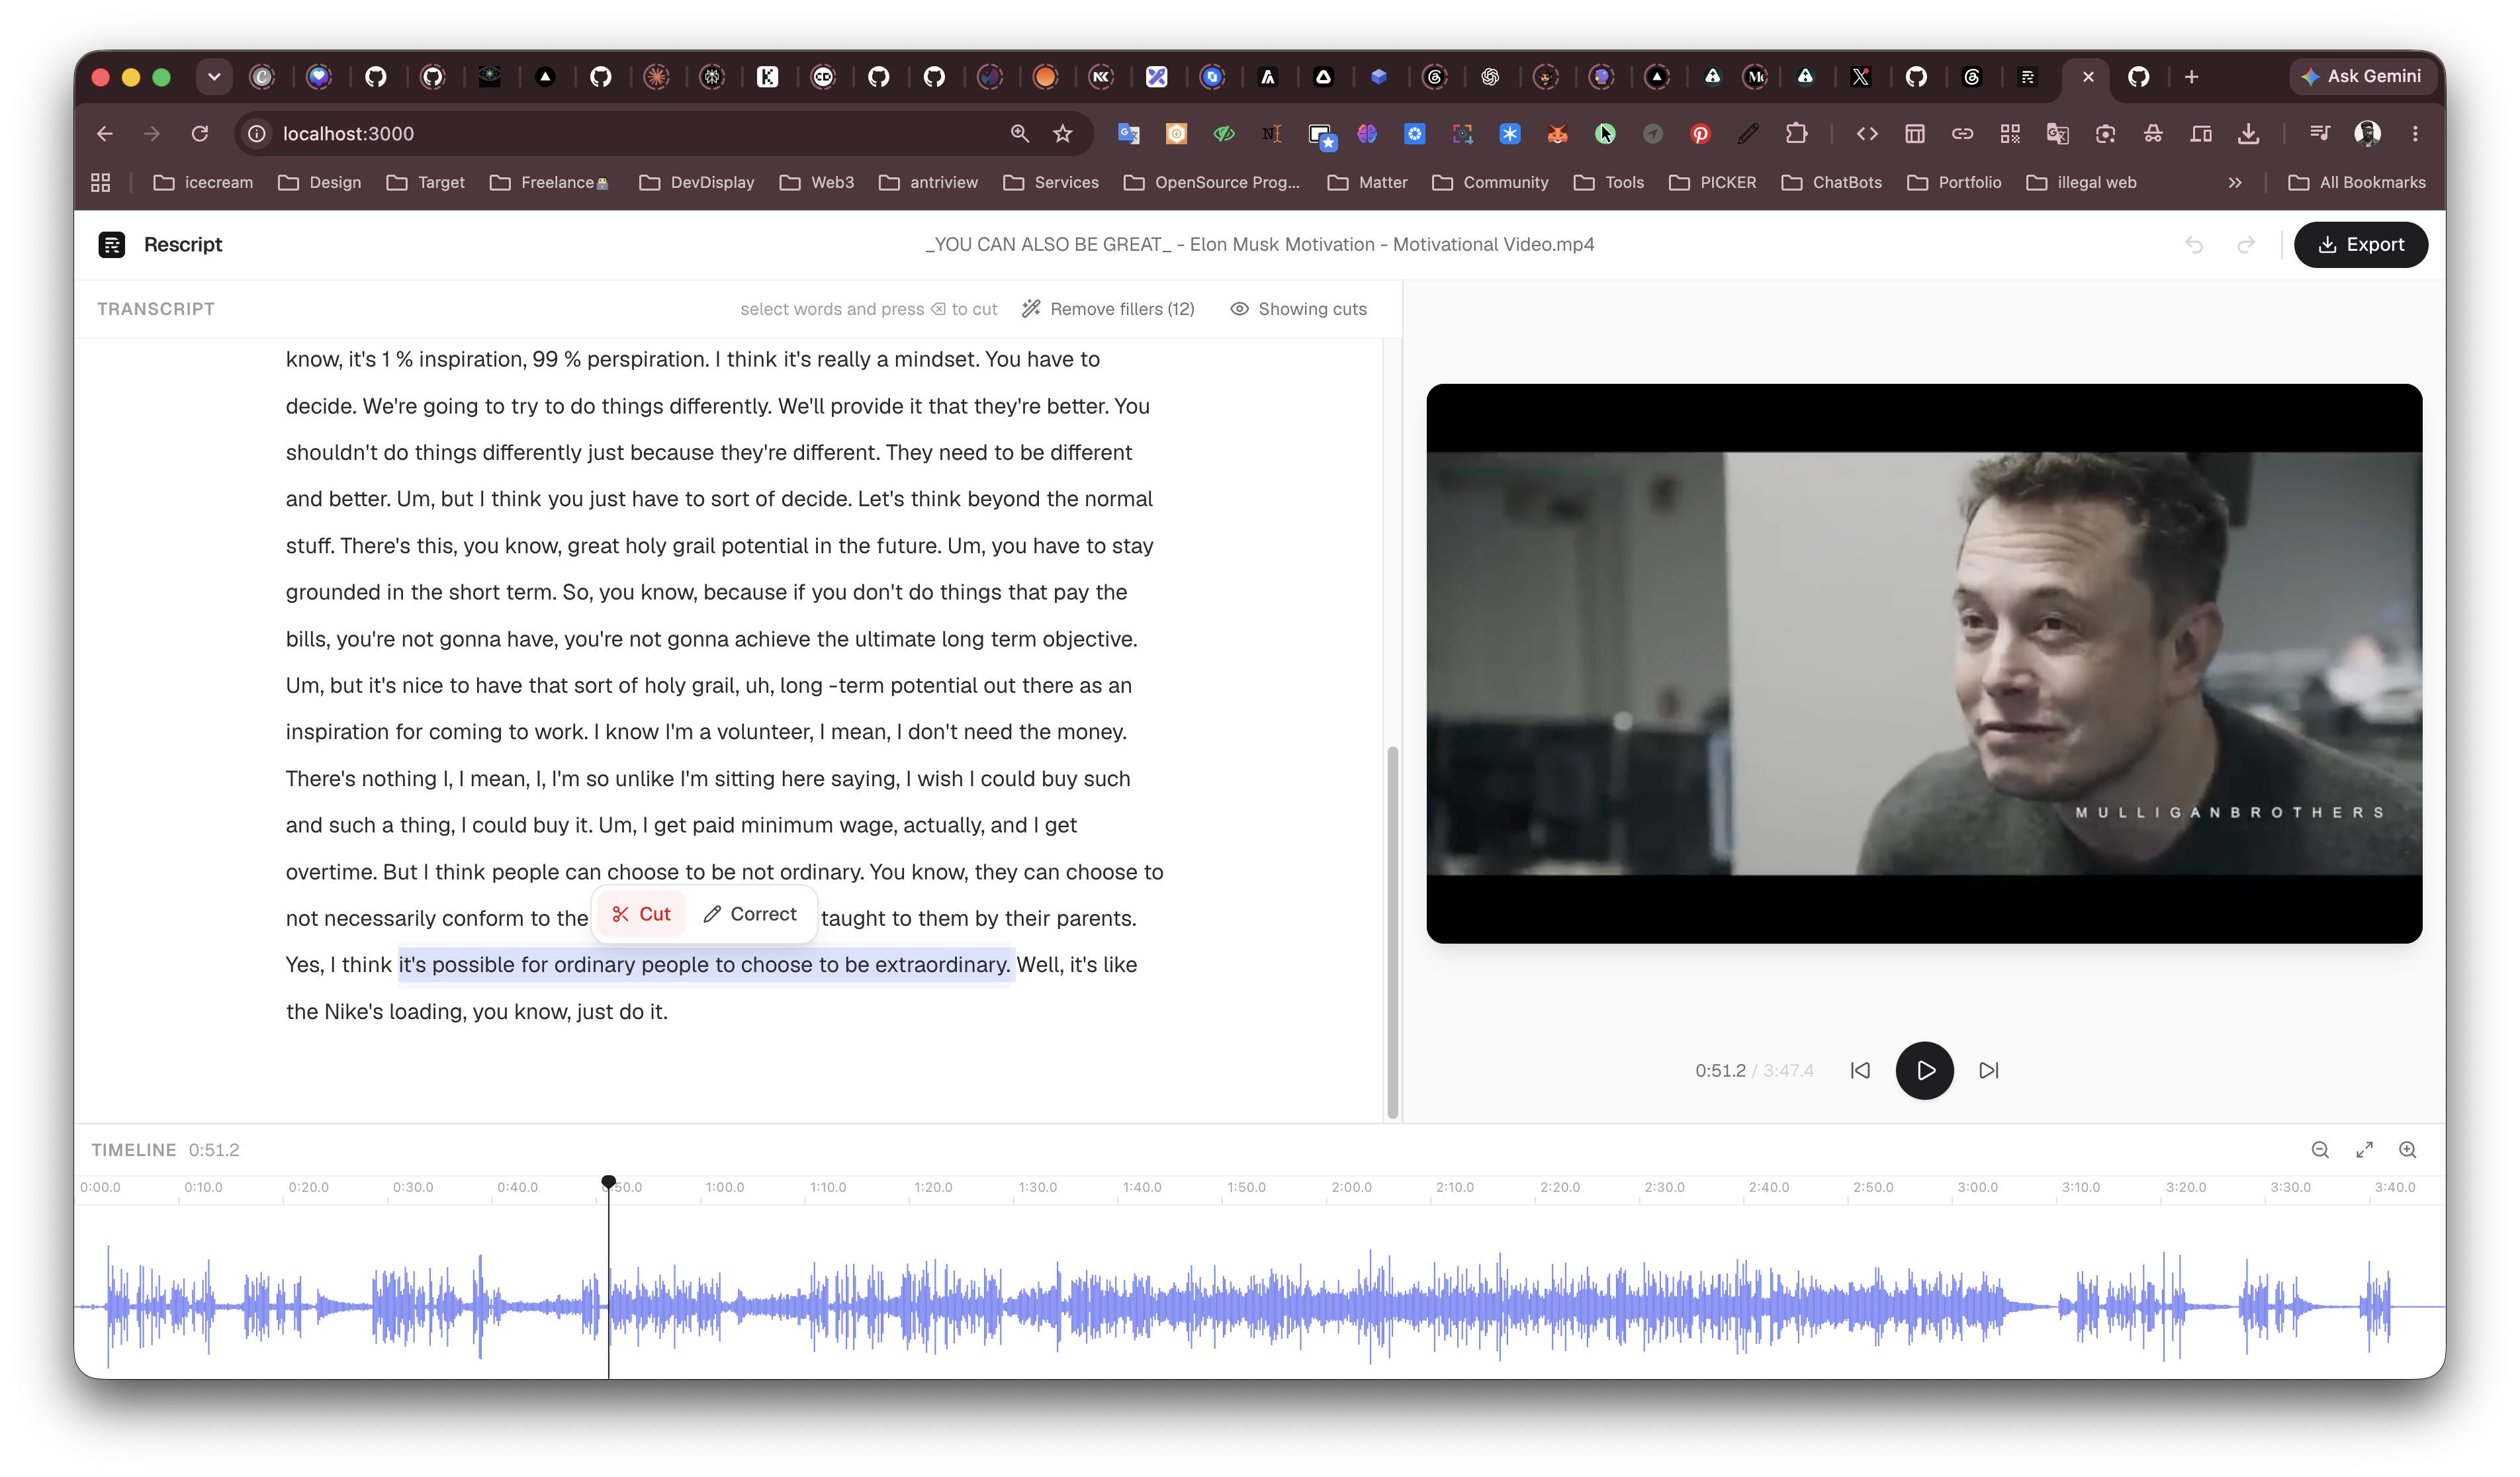Click the video preview frame
Screen dimensions: 2520x1477
(x=1924, y=663)
